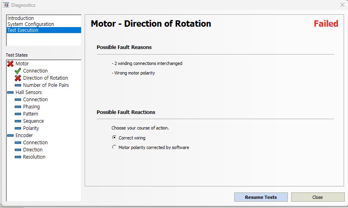Click 'Choose your course of action.' text
This screenshot has width=348, height=208.
pos(140,128)
